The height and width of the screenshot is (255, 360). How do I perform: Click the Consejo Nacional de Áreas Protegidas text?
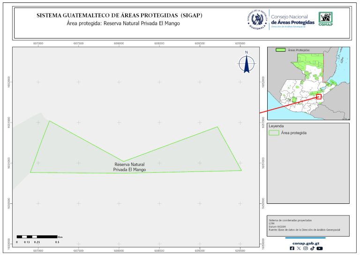(292, 20)
